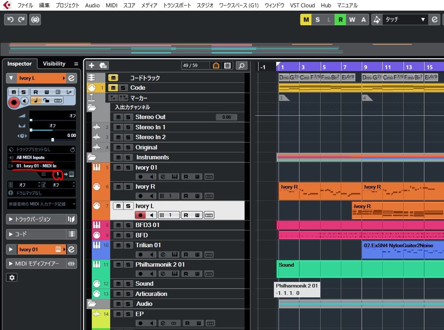
Task: Click the Inspector menu lines icon beside Visibility
Action: [76, 64]
